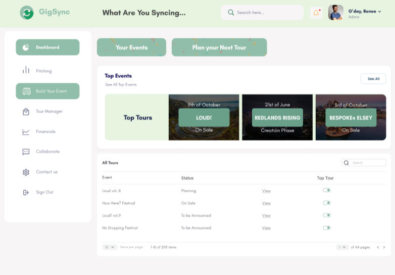Click the BESPOKE ELSEY tour button
The image size is (395, 275).
coord(351,118)
